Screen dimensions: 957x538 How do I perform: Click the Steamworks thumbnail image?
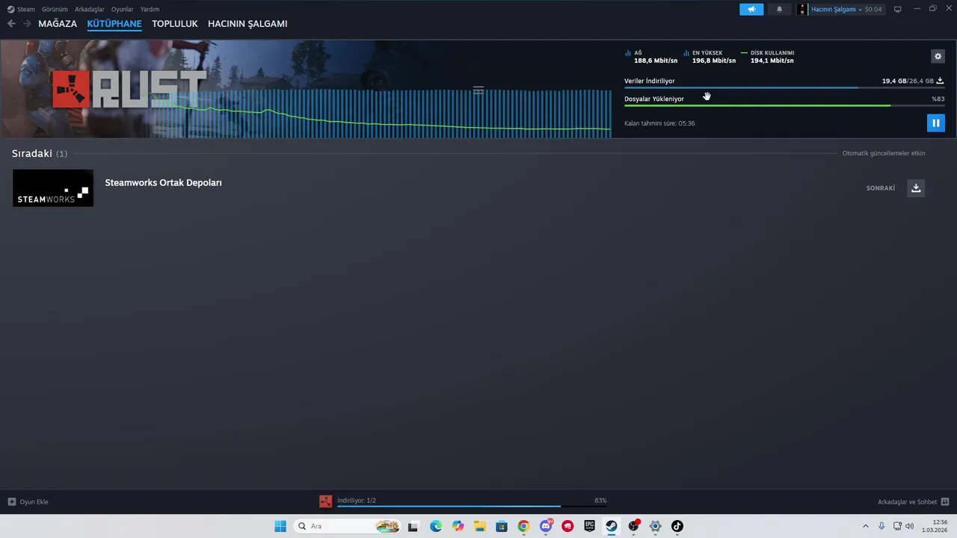click(x=53, y=188)
